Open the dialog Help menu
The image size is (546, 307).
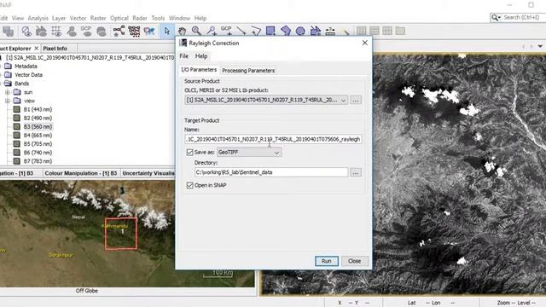pos(201,56)
